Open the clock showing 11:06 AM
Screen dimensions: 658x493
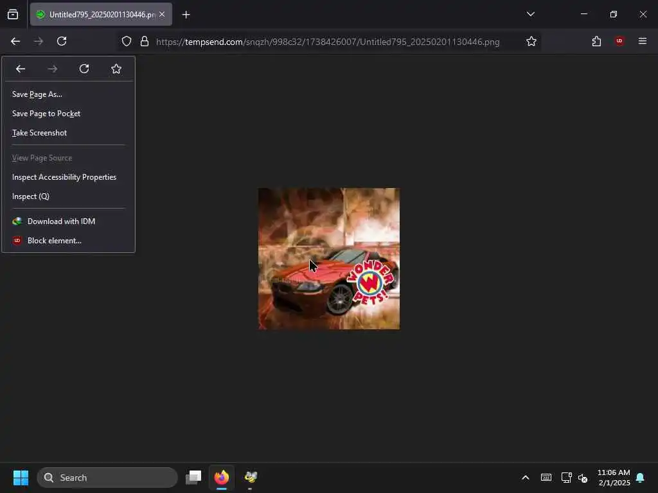(614, 478)
